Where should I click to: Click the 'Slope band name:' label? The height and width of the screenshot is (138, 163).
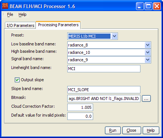[27, 89]
